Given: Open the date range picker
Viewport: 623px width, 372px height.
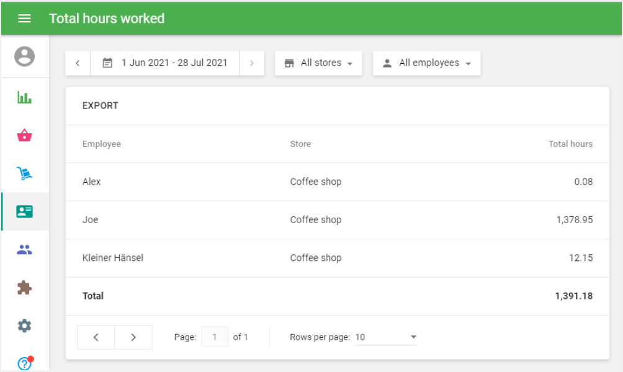Looking at the screenshot, I should 164,63.
